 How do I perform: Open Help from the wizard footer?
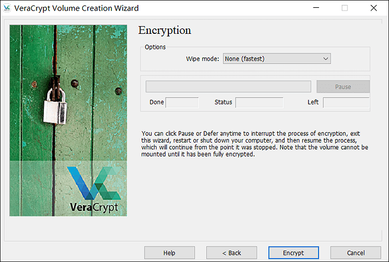pyautogui.click(x=169, y=253)
